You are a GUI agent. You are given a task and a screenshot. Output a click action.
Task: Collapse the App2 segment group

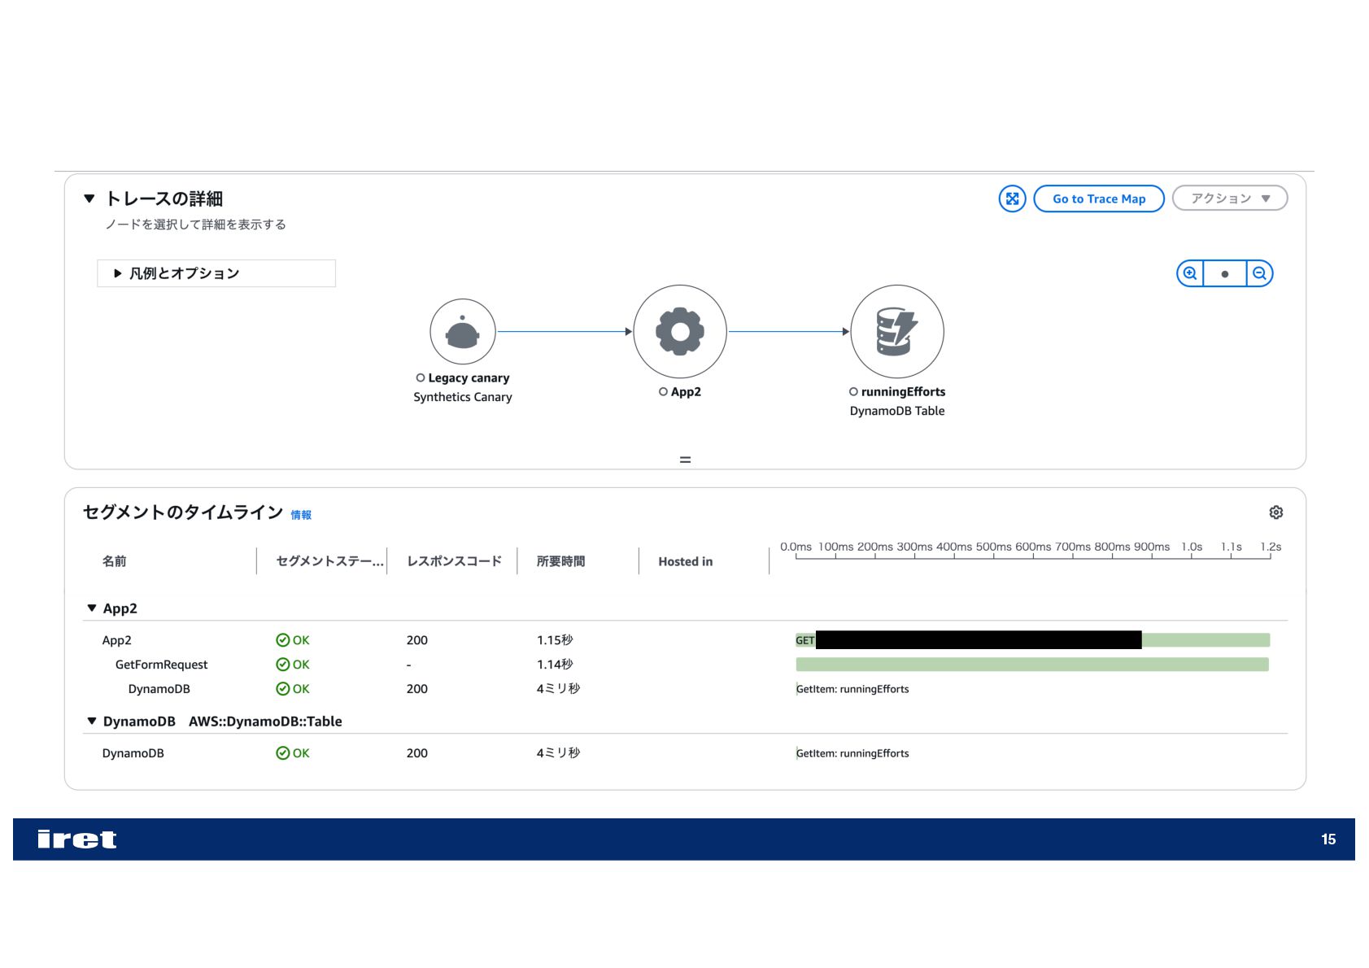(92, 608)
